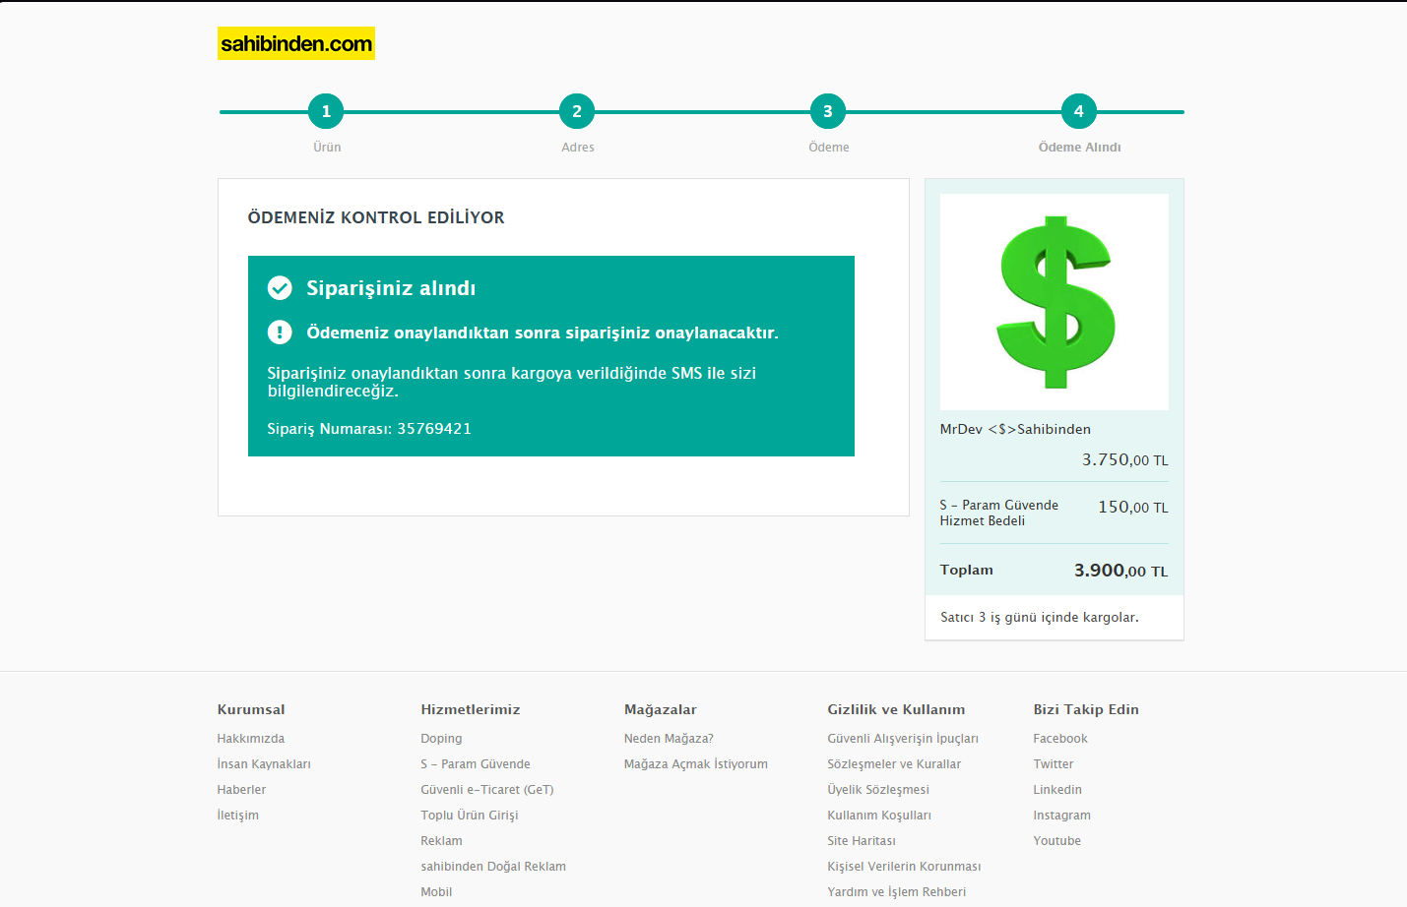Screen dimensions: 1407x907
Task: Open Sözleşmeler ve Kurallar link
Action: [x=894, y=764]
